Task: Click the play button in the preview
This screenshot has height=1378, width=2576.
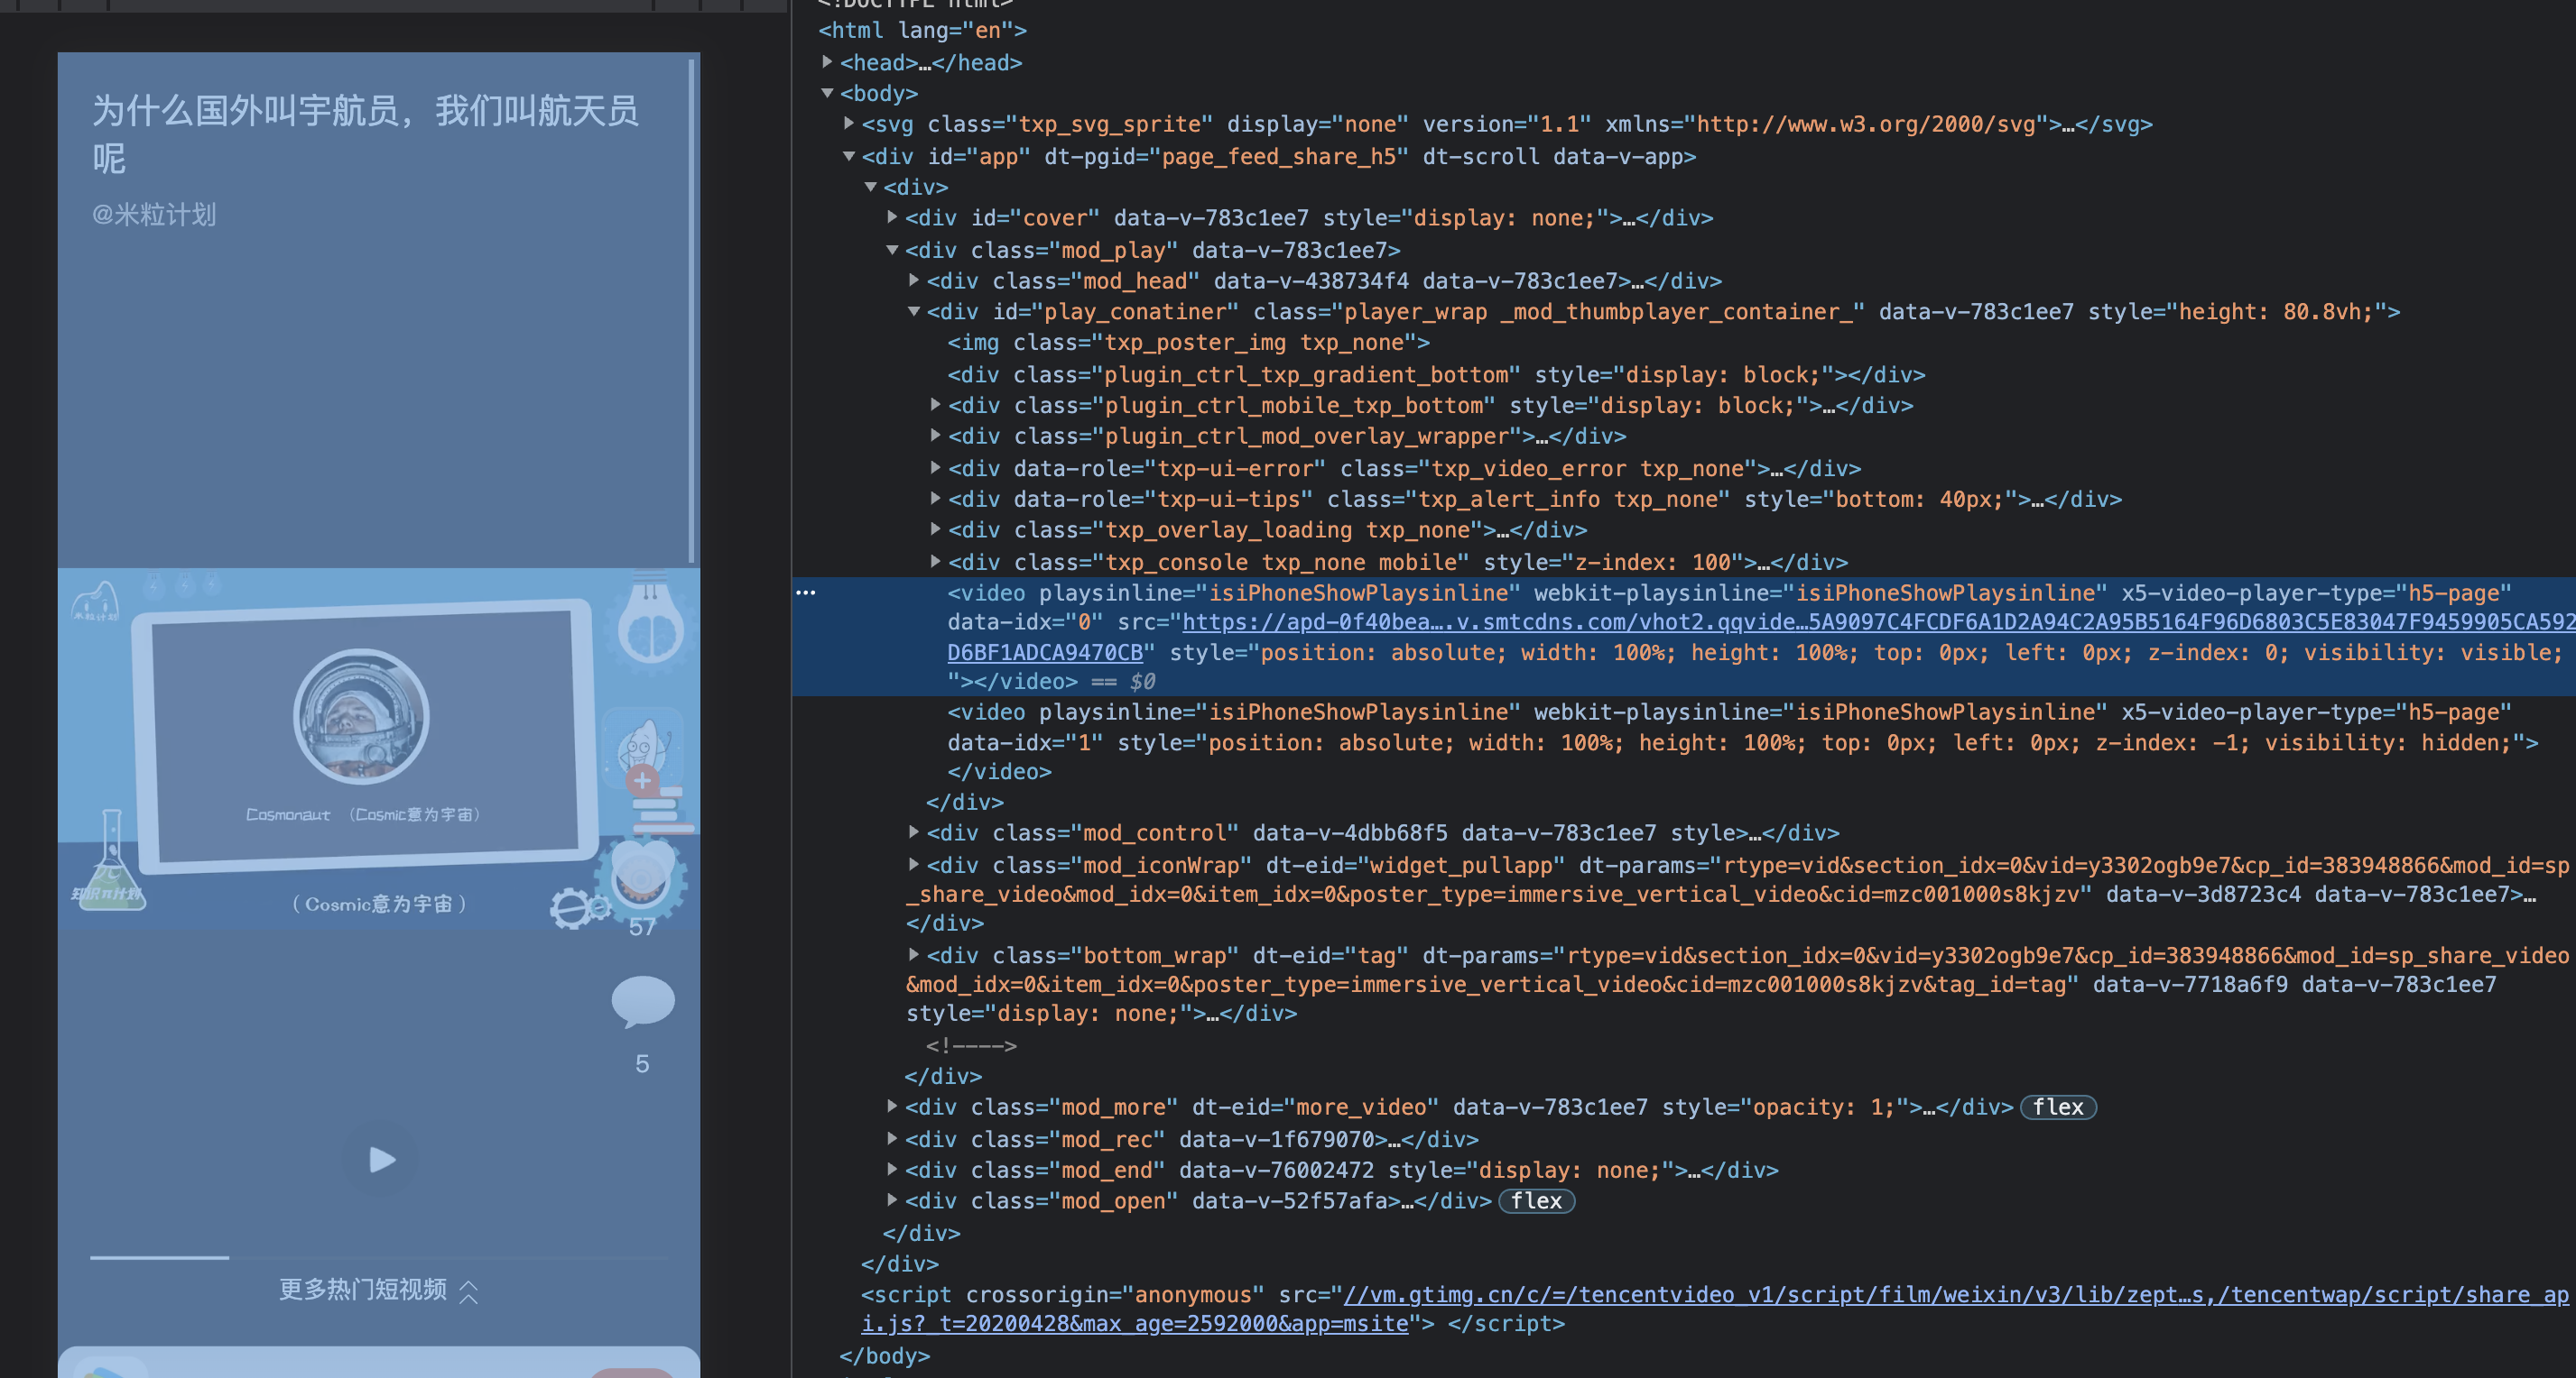Action: (380, 1159)
